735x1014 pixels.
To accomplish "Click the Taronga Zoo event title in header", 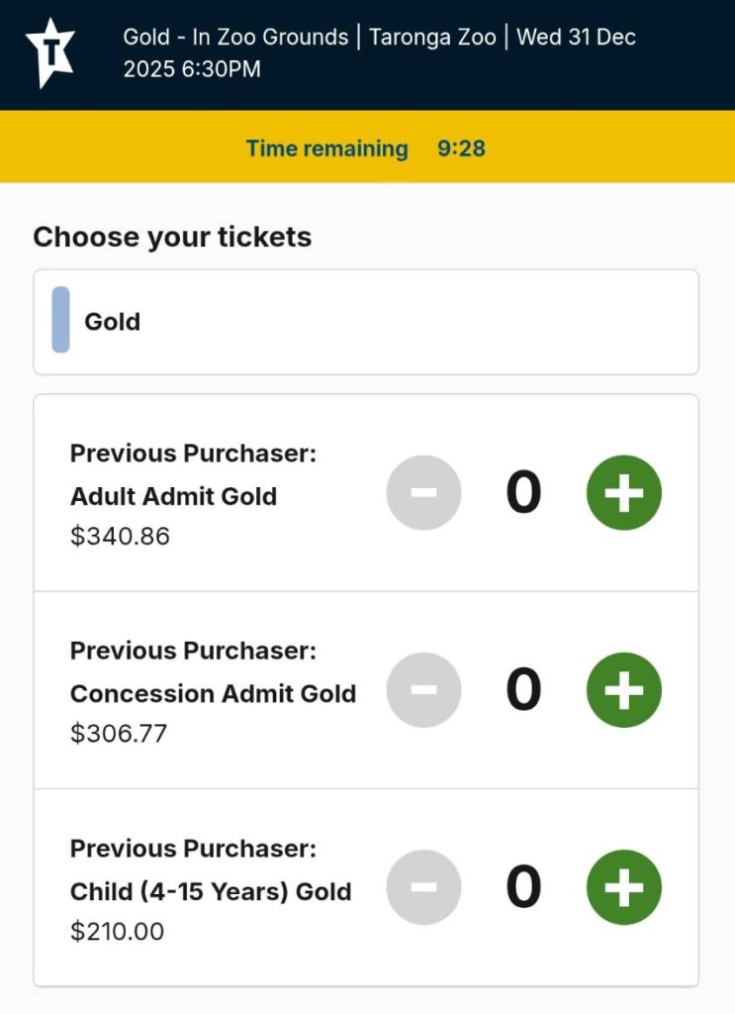I will (x=379, y=53).
